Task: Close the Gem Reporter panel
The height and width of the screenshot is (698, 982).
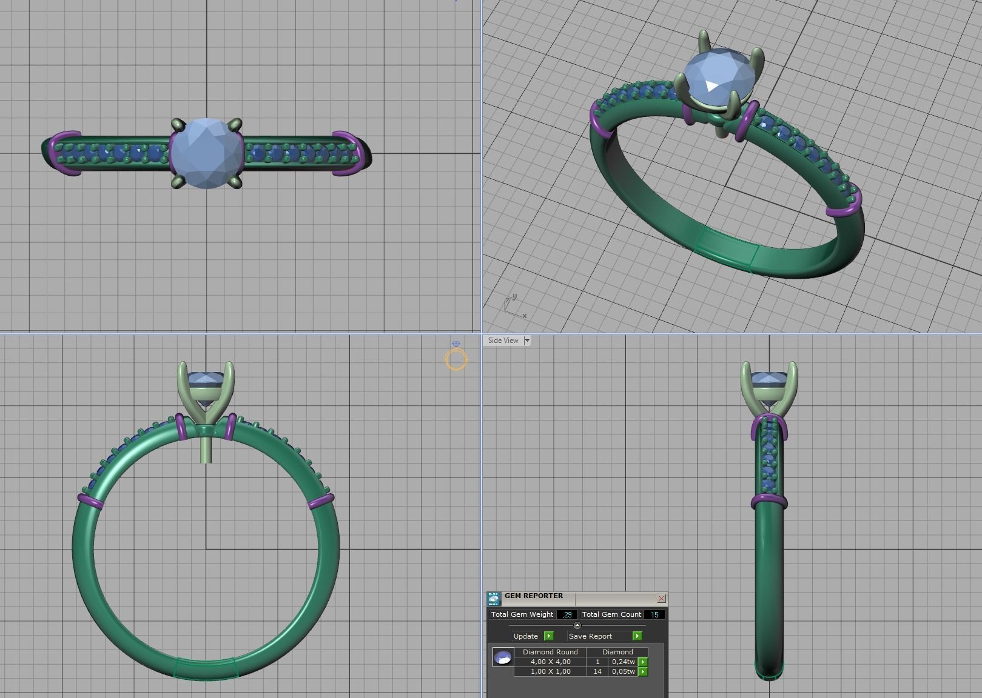Action: pyautogui.click(x=661, y=599)
